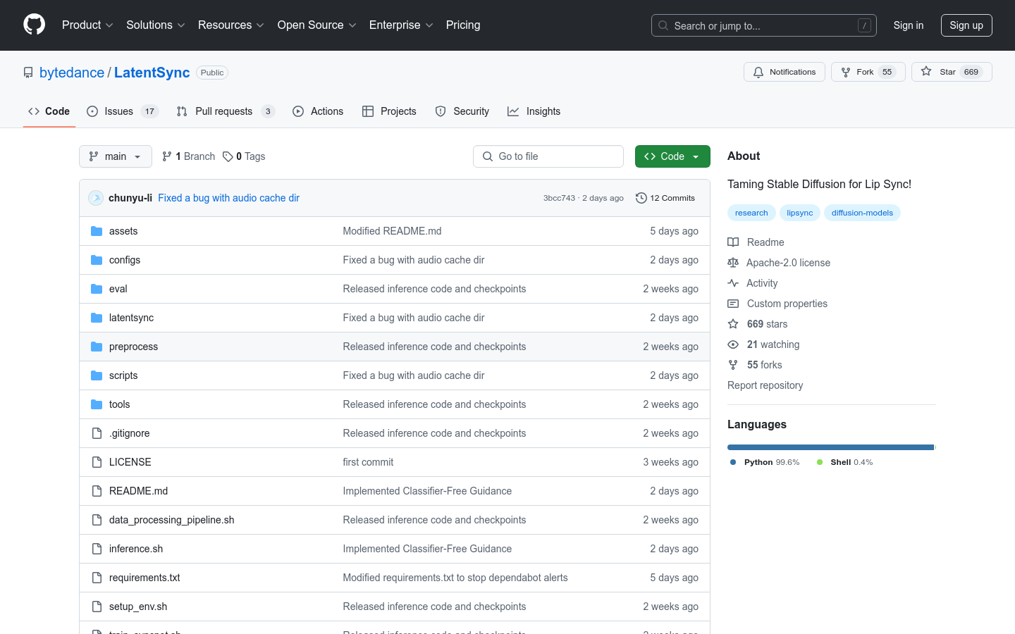Click the scale icon beside Apache-2.0 license
Image resolution: width=1015 pixels, height=634 pixels.
[733, 263]
